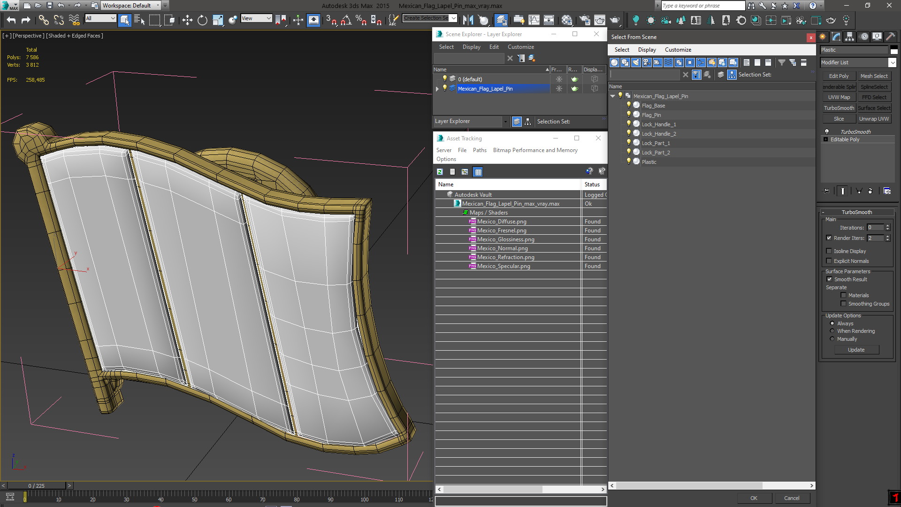The image size is (901, 507).
Task: Open the Material Editor icon
Action: tap(567, 20)
